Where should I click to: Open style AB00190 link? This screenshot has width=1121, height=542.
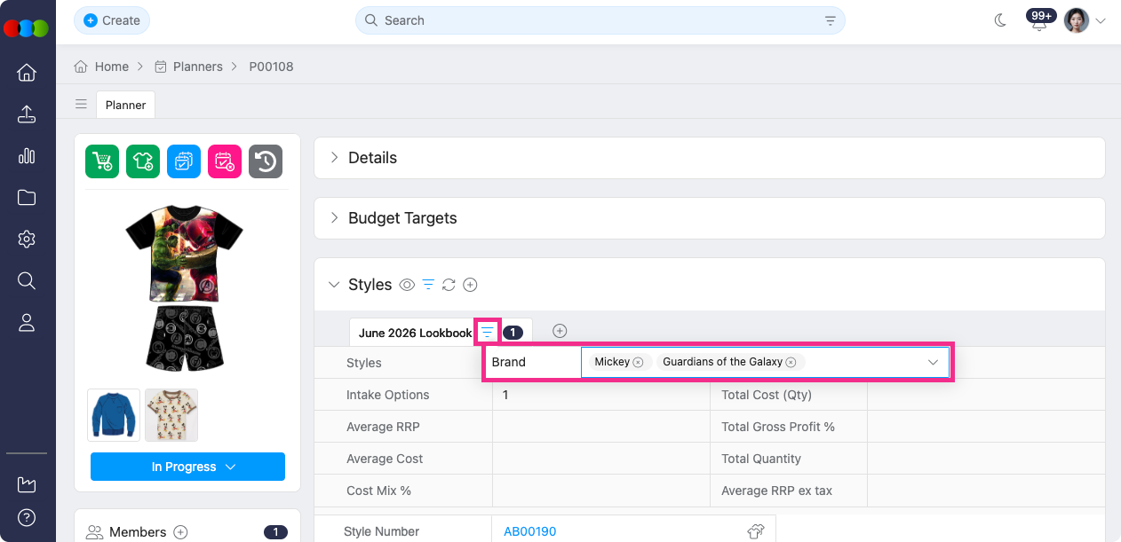(529, 530)
